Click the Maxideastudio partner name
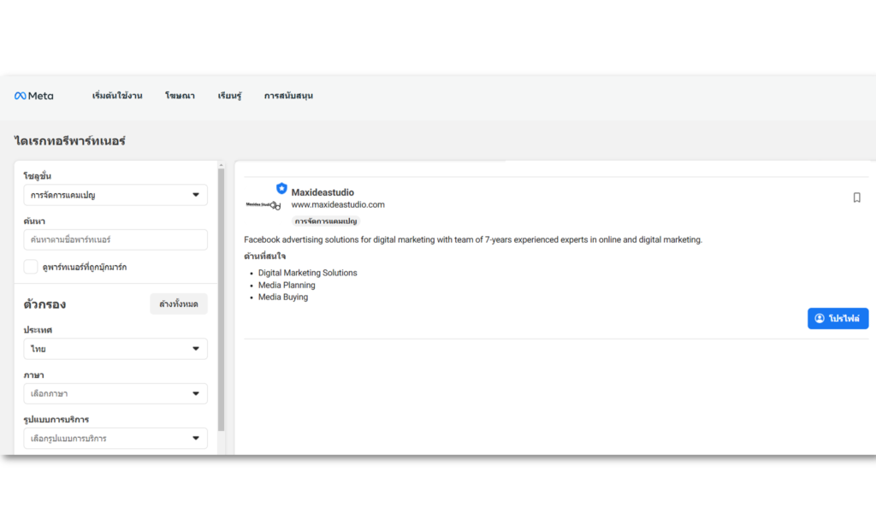This screenshot has width=876, height=531. click(x=323, y=192)
